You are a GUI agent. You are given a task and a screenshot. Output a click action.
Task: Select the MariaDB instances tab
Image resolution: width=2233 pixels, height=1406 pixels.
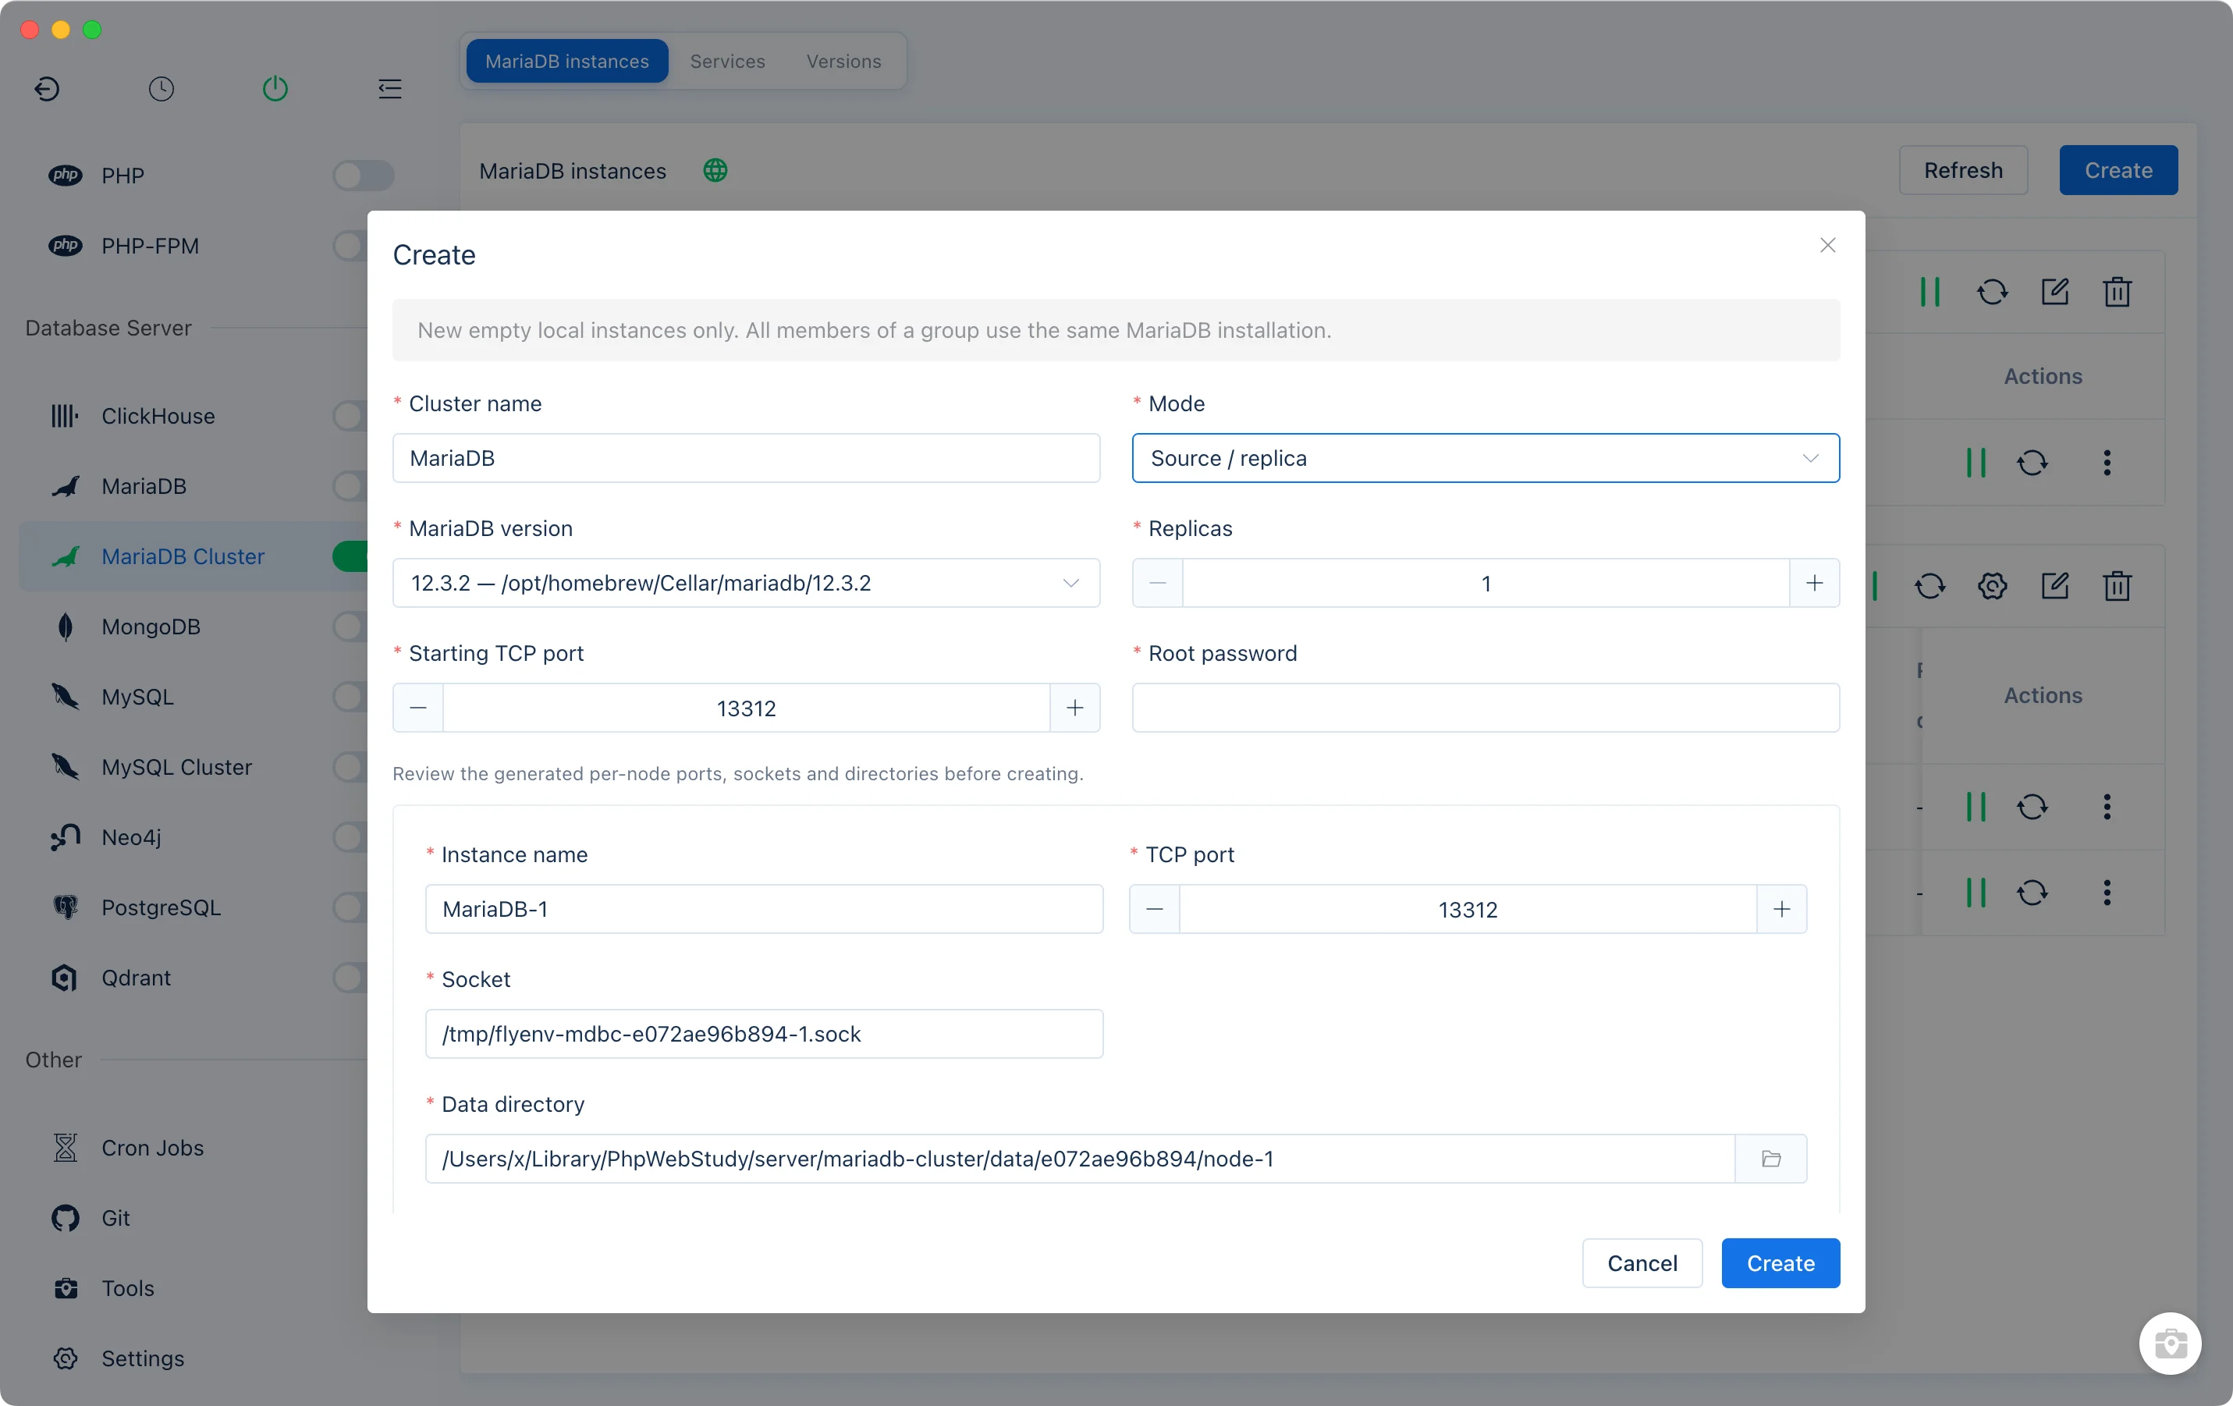(x=566, y=61)
